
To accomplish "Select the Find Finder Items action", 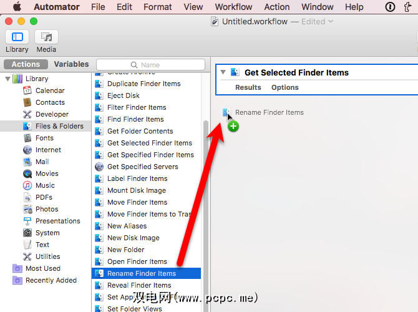I will tap(147, 119).
